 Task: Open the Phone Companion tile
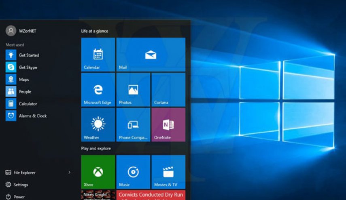click(133, 125)
